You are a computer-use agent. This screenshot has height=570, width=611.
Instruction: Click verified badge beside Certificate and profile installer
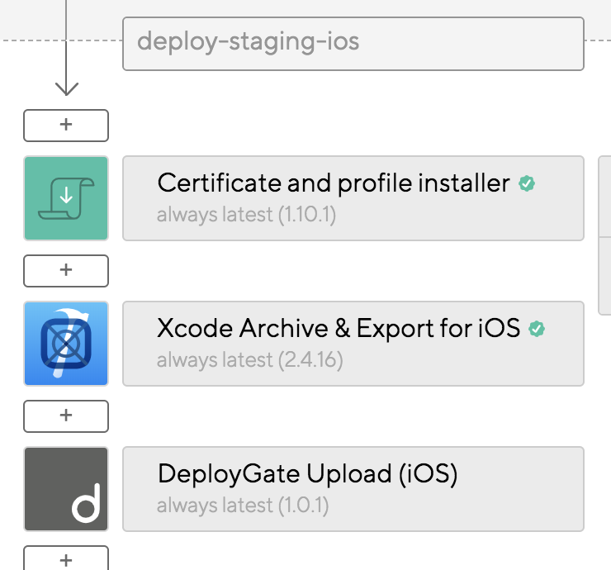point(527,183)
